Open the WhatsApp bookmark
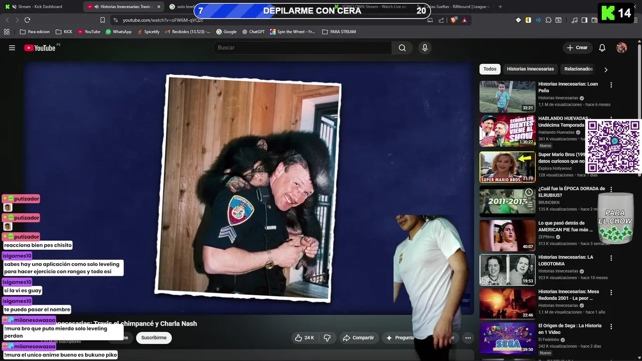 tap(118, 32)
